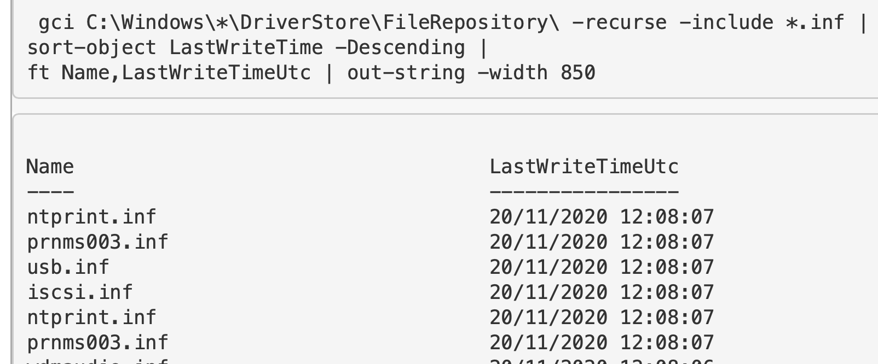Viewport: 878px width, 364px height.
Task: Click the ntprint.inf entry below iscsi.inf
Action: (x=91, y=318)
